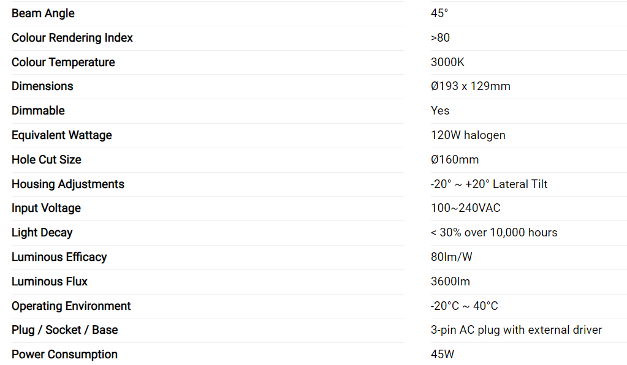The image size is (627, 365).
Task: Click the Hole Cut Size label
Action: (47, 160)
